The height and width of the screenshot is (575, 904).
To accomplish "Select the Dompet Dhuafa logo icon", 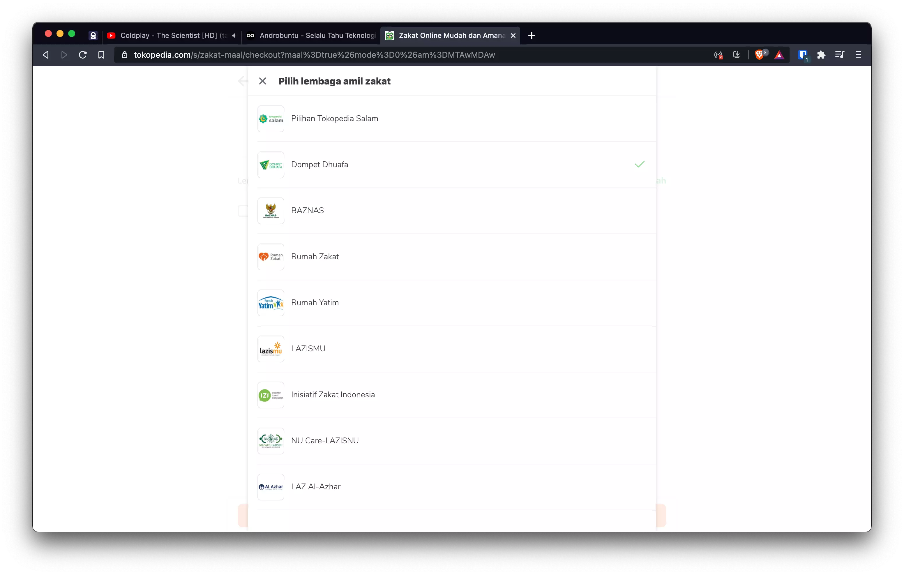I will click(x=270, y=165).
